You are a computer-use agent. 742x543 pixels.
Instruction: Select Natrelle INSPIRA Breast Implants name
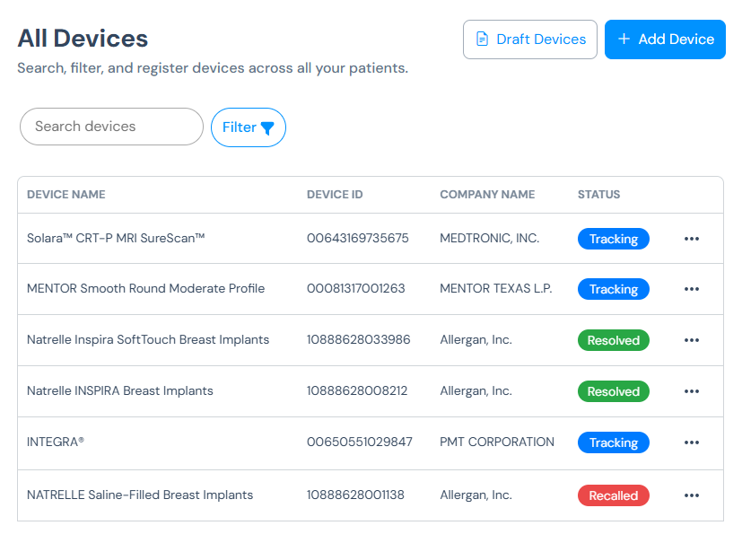tap(120, 390)
